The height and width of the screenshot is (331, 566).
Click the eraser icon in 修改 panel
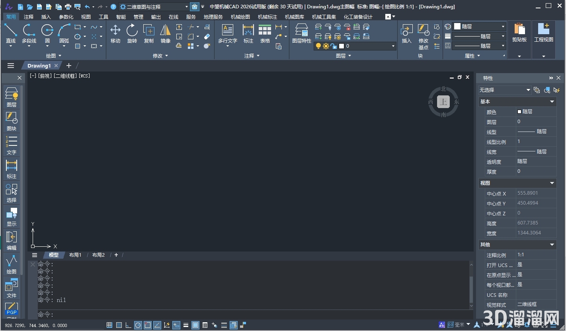pos(207,37)
